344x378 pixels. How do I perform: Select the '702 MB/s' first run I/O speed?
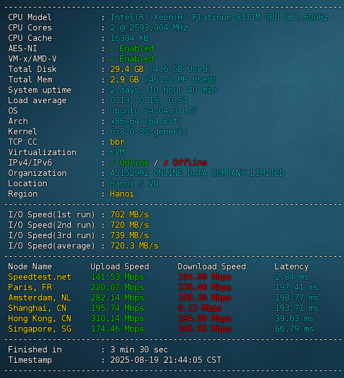click(x=129, y=215)
